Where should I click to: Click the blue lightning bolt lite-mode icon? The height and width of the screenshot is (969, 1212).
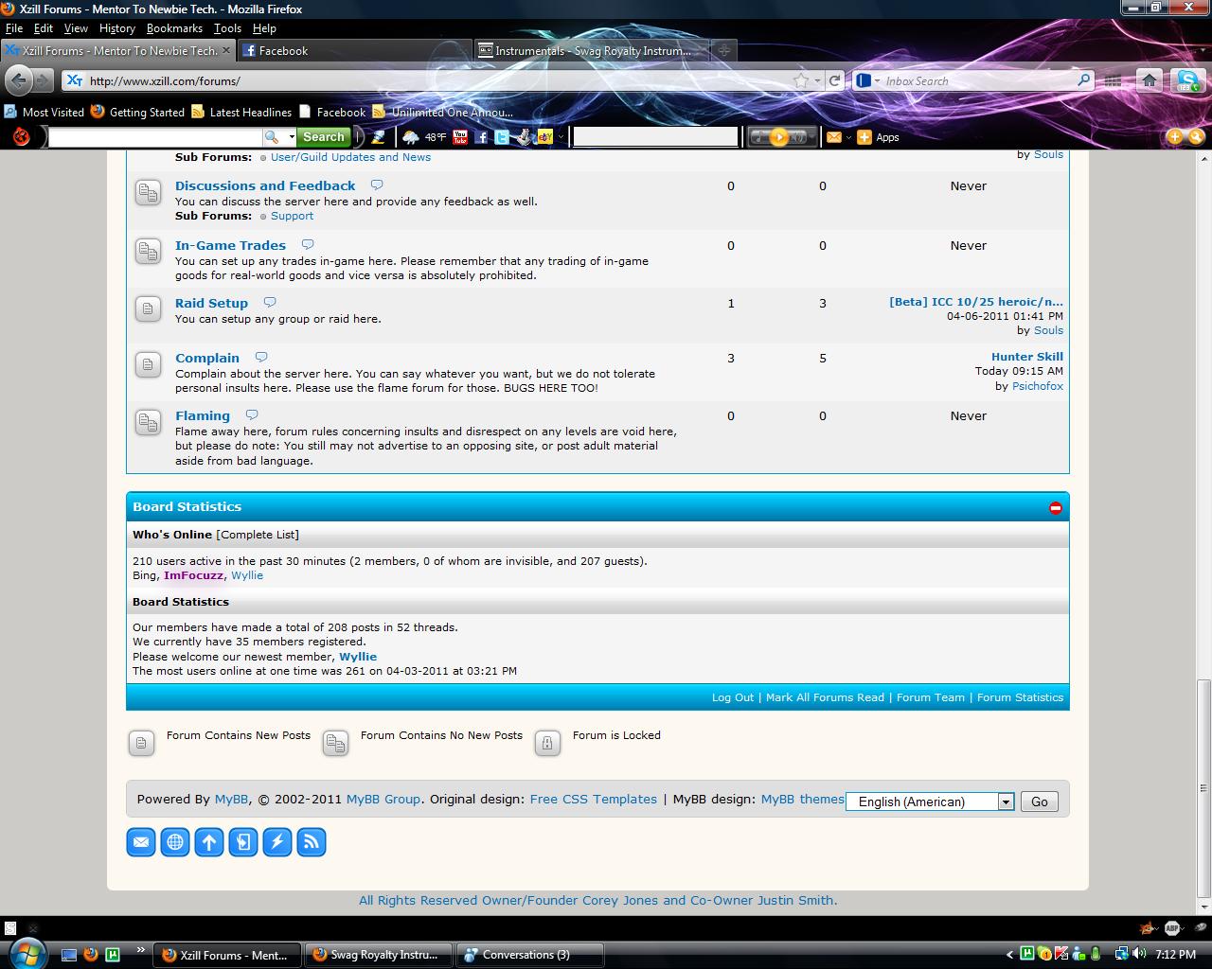277,841
